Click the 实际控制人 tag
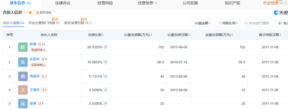 (38, 65)
